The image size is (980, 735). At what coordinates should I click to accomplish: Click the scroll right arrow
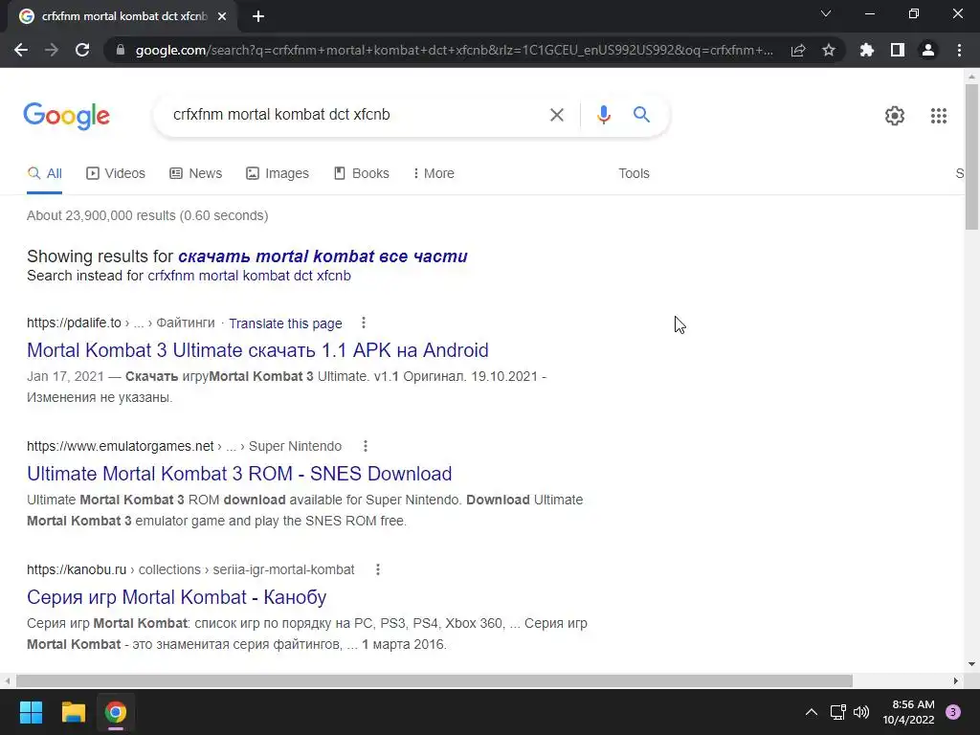956,680
